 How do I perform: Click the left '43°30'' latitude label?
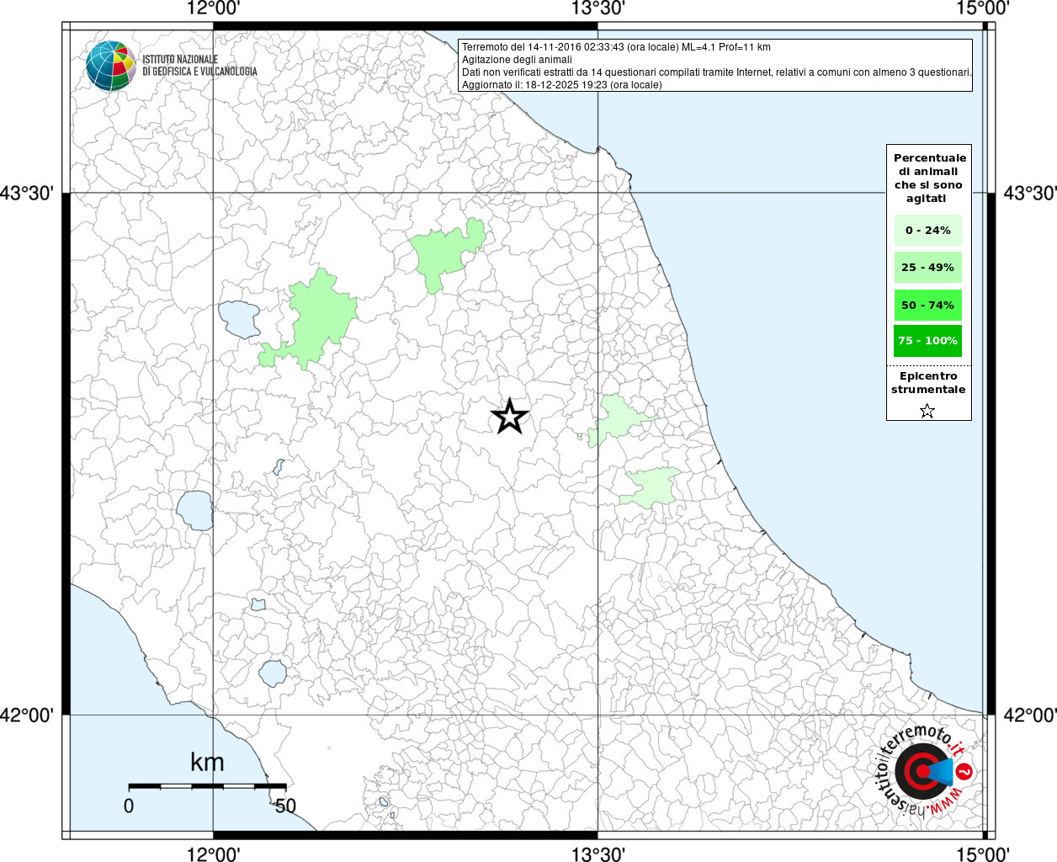click(x=28, y=193)
